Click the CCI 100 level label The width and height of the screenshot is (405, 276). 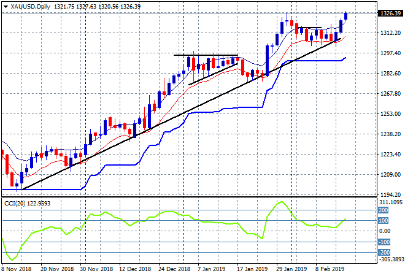tap(384, 220)
